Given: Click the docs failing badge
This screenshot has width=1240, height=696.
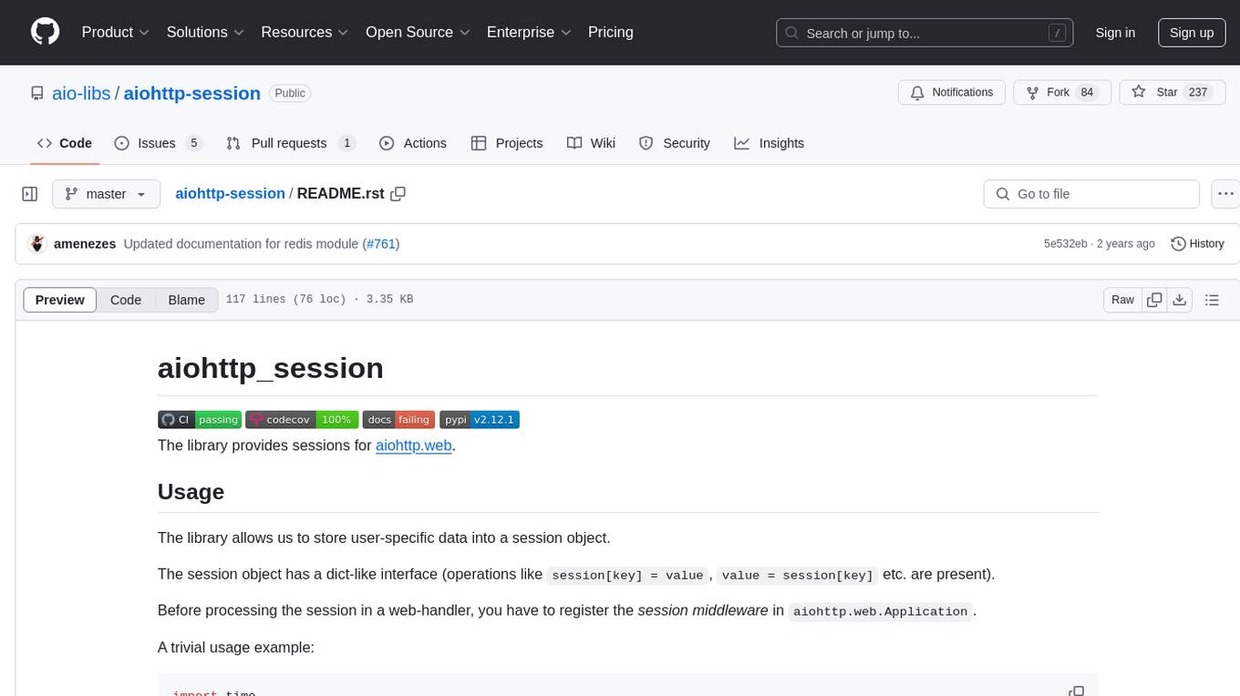Looking at the screenshot, I should [398, 419].
